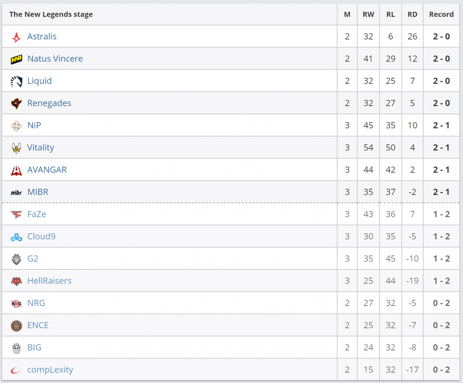463x383 pixels.
Task: Select the BIG team name link
Action: pos(34,348)
